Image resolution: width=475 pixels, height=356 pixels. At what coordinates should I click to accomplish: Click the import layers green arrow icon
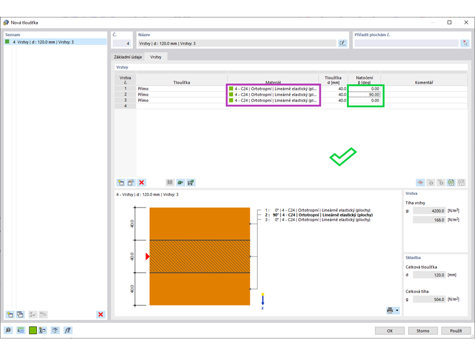coord(180,182)
